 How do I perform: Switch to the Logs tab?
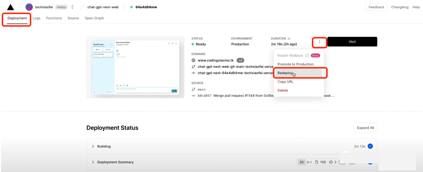point(36,18)
